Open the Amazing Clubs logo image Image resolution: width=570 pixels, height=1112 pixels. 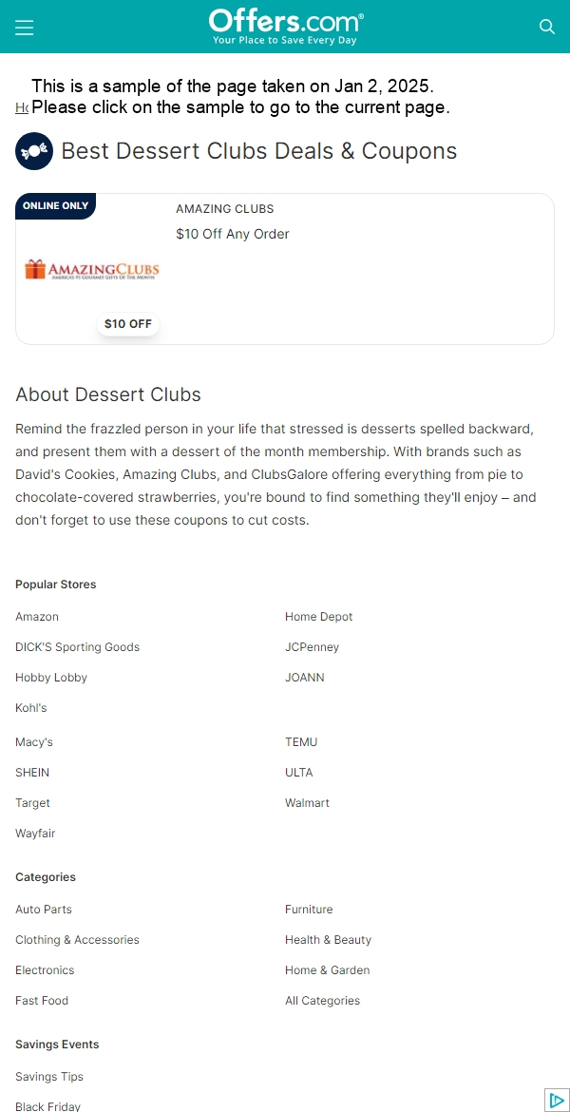(92, 270)
